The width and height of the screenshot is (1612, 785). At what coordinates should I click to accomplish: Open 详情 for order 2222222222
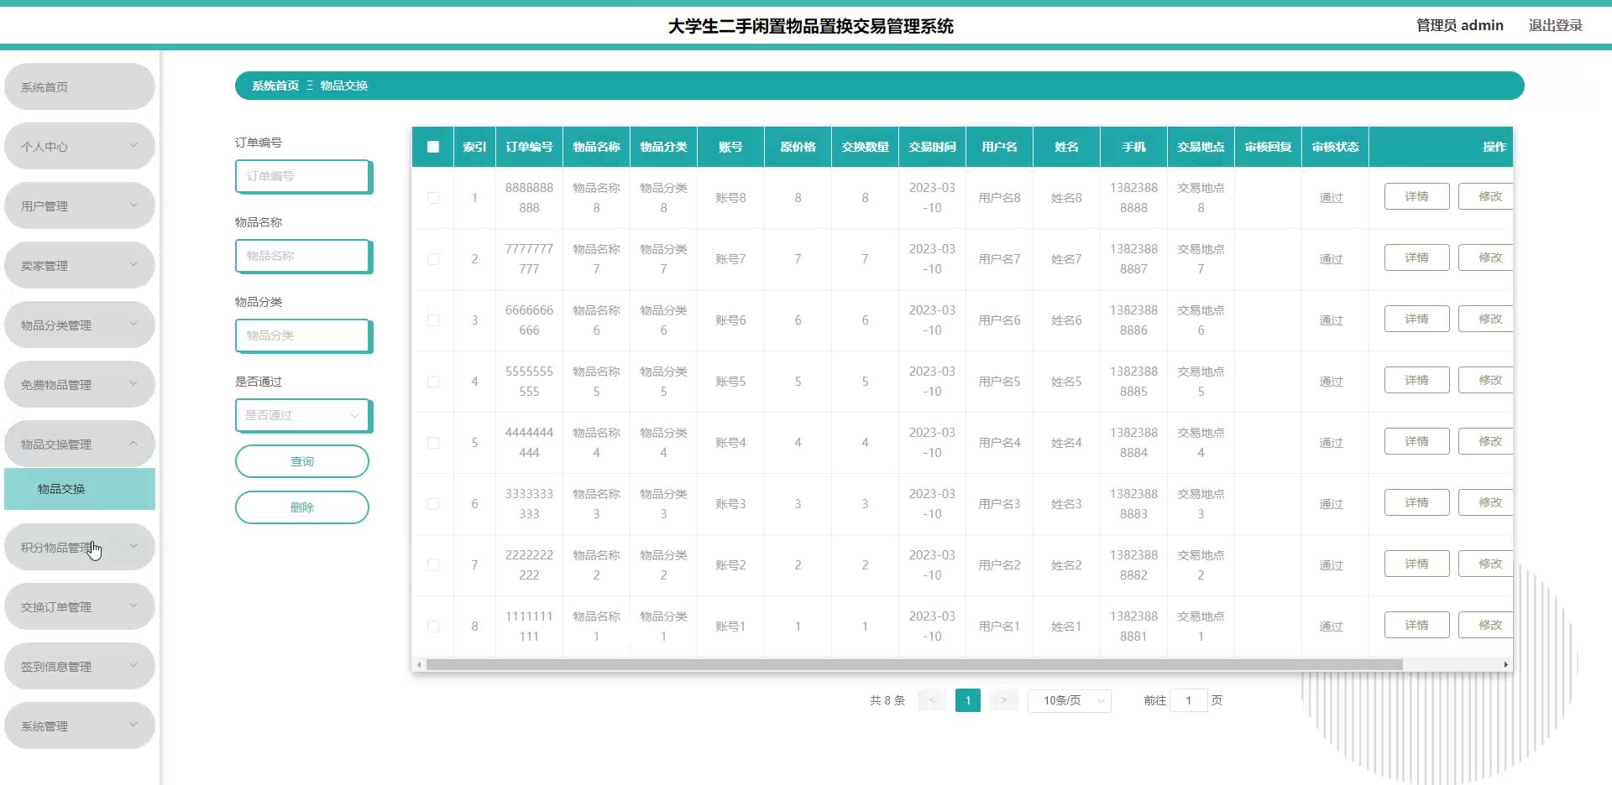[1417, 564]
